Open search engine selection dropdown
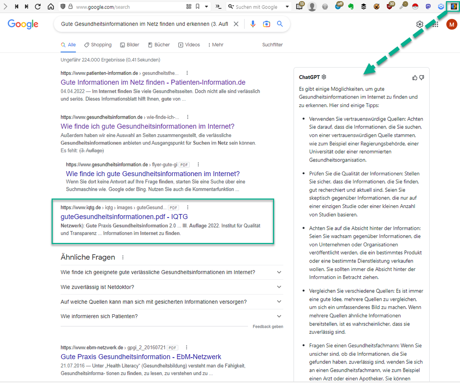 point(287,7)
